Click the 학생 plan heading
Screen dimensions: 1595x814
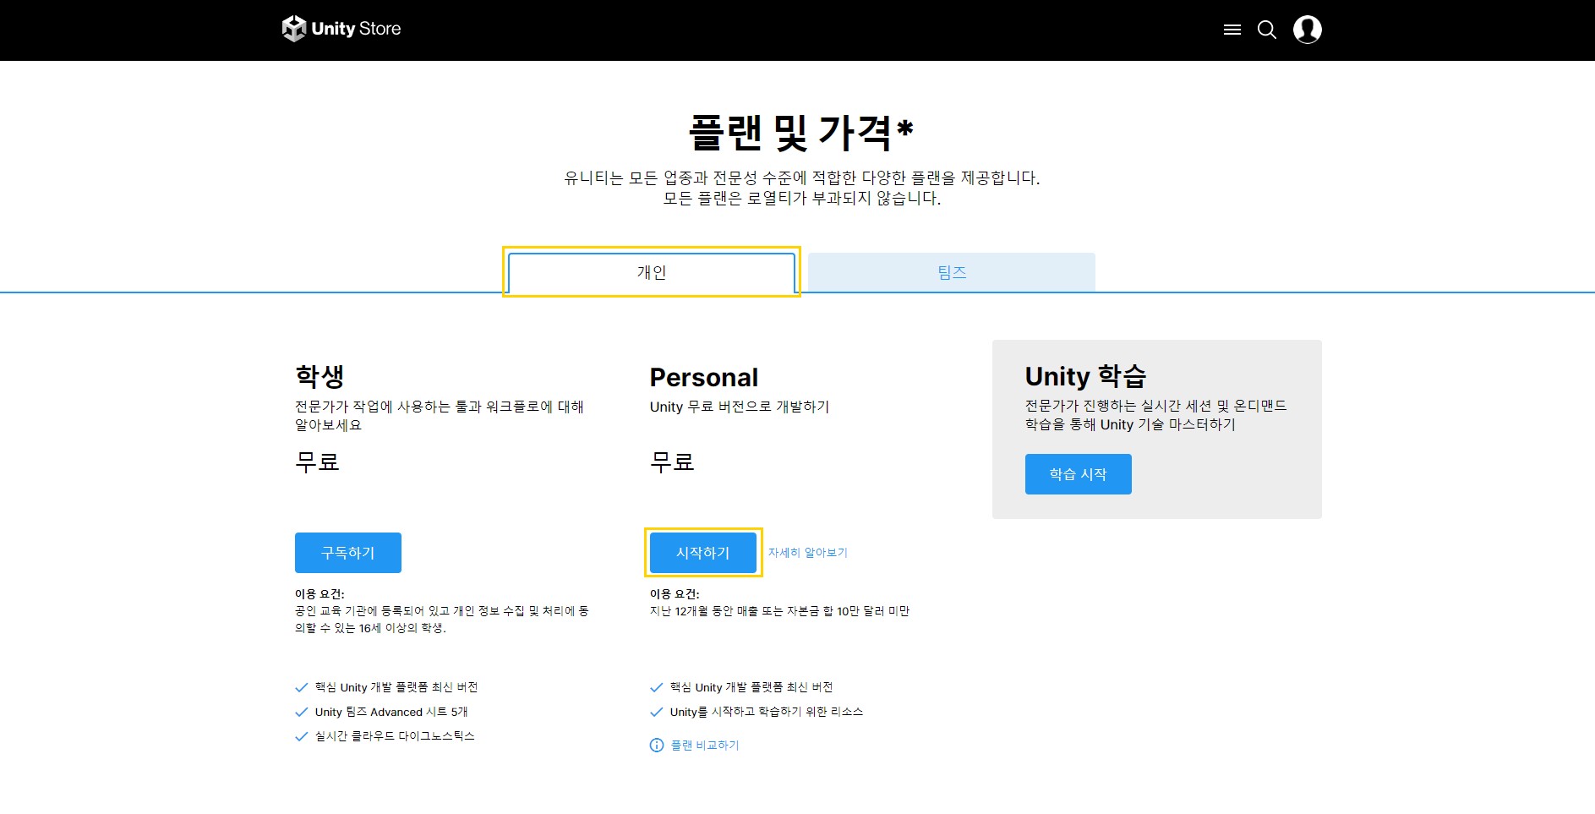tap(320, 376)
